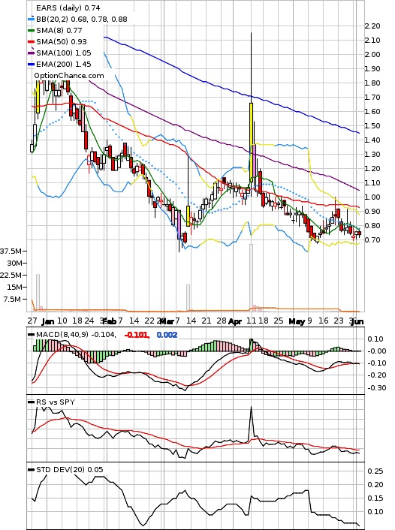This screenshot has width=395, height=530.
Task: Click the 25 date label before May
Action: tap(279, 321)
